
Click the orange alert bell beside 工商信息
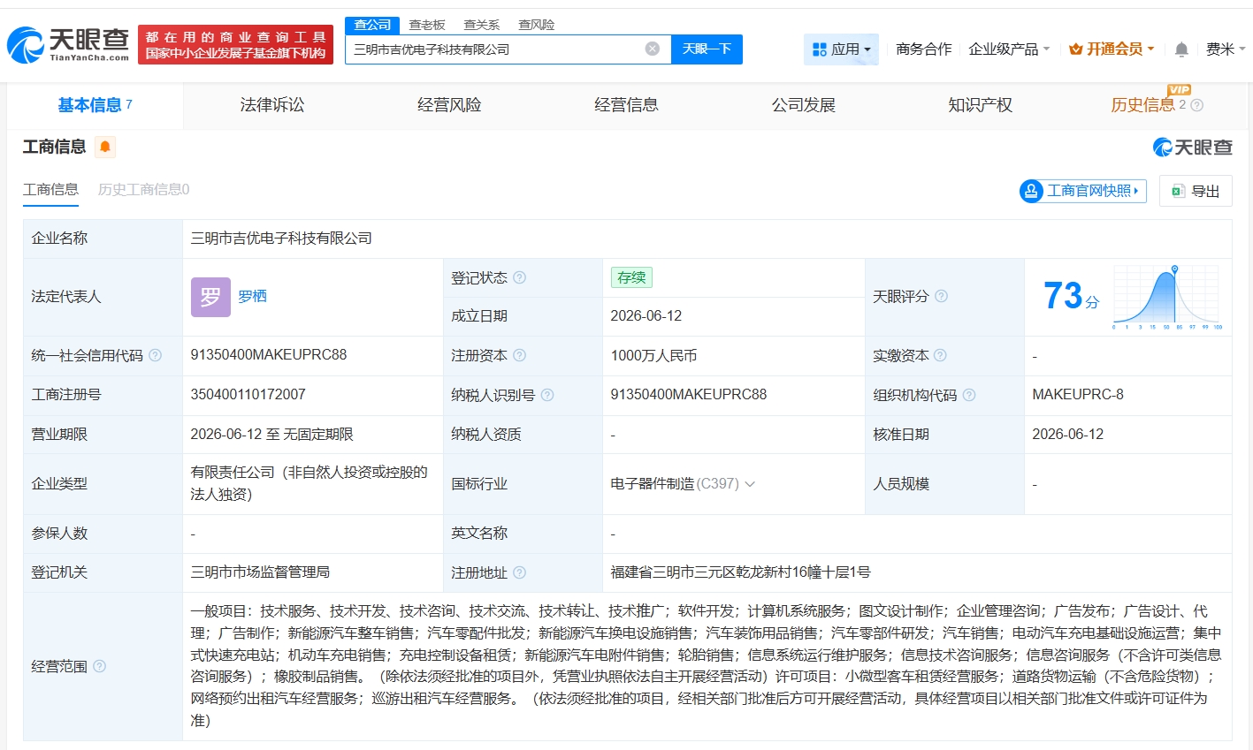pos(105,147)
